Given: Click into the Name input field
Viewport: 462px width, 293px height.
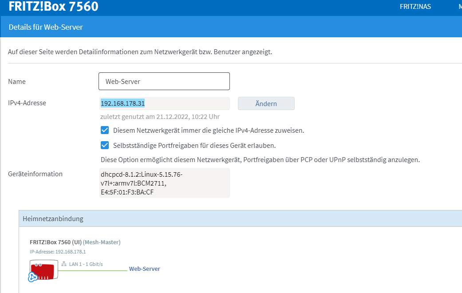Looking at the screenshot, I should 164,81.
